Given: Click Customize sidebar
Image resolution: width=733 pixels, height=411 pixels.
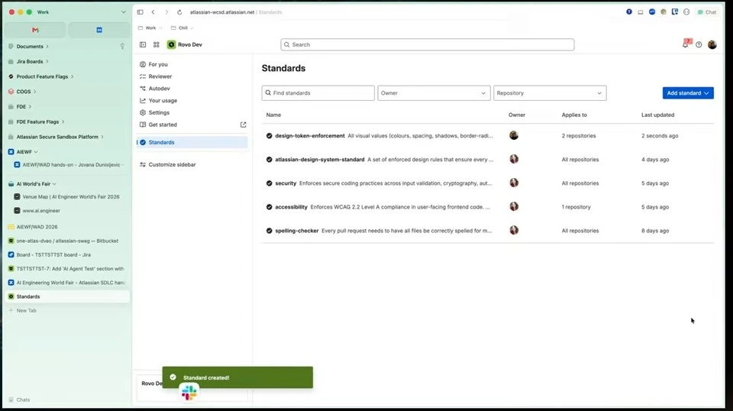Looking at the screenshot, I should point(172,164).
